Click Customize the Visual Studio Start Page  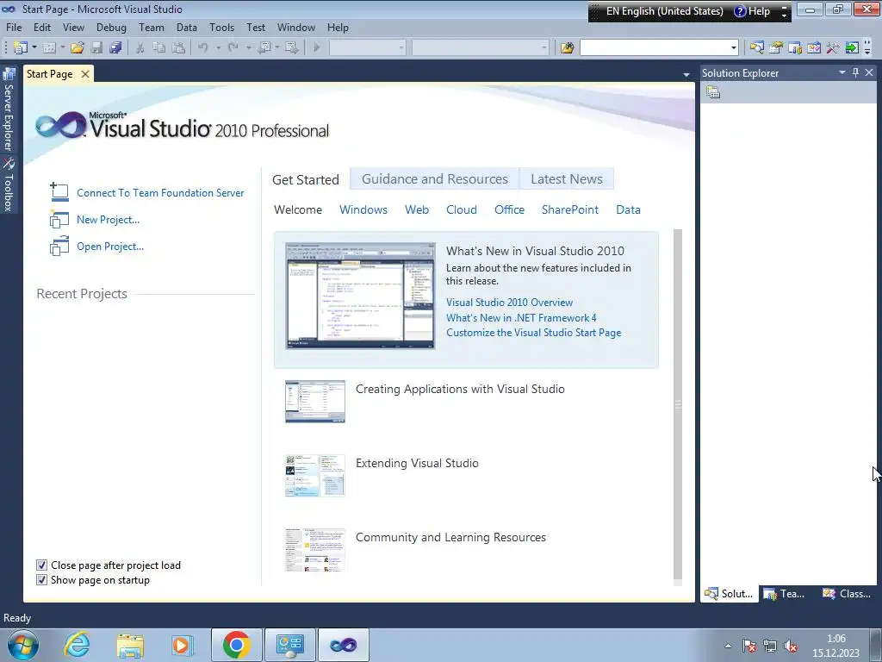[x=533, y=332]
